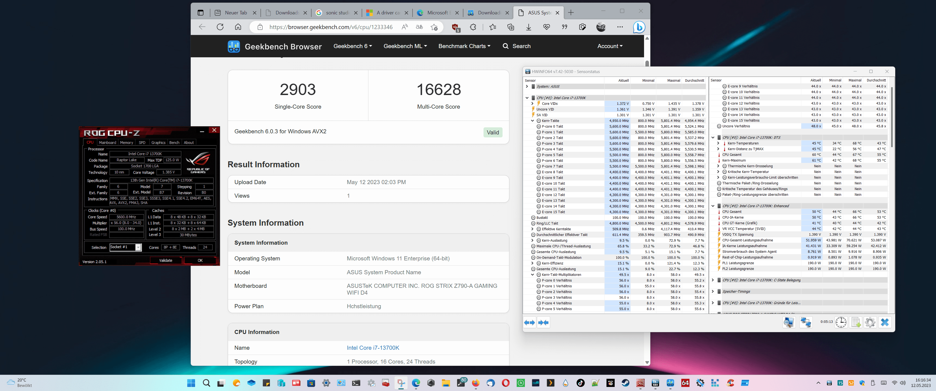
Task: Collapse the Kern-Takt-Multiplikatoren node
Action: 532,275
